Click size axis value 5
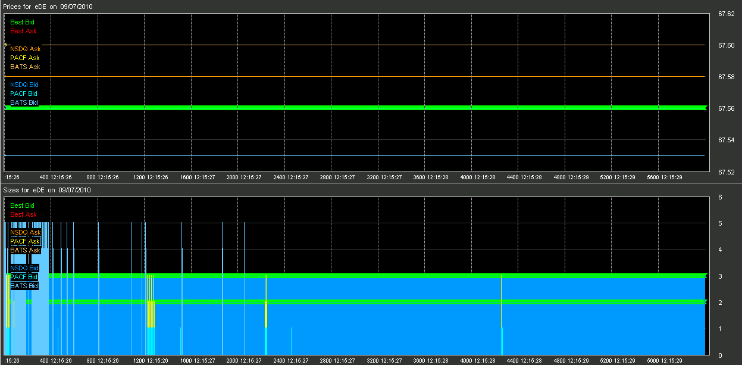Image resolution: width=742 pixels, height=365 pixels. tap(720, 224)
